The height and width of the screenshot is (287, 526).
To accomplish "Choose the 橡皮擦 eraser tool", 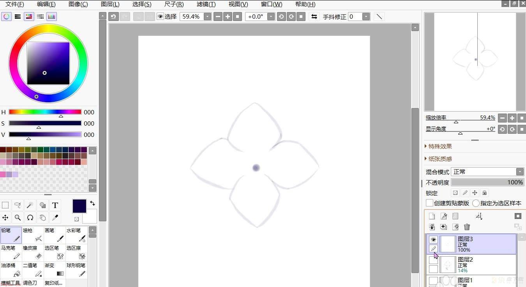I will pyautogui.click(x=33, y=253).
